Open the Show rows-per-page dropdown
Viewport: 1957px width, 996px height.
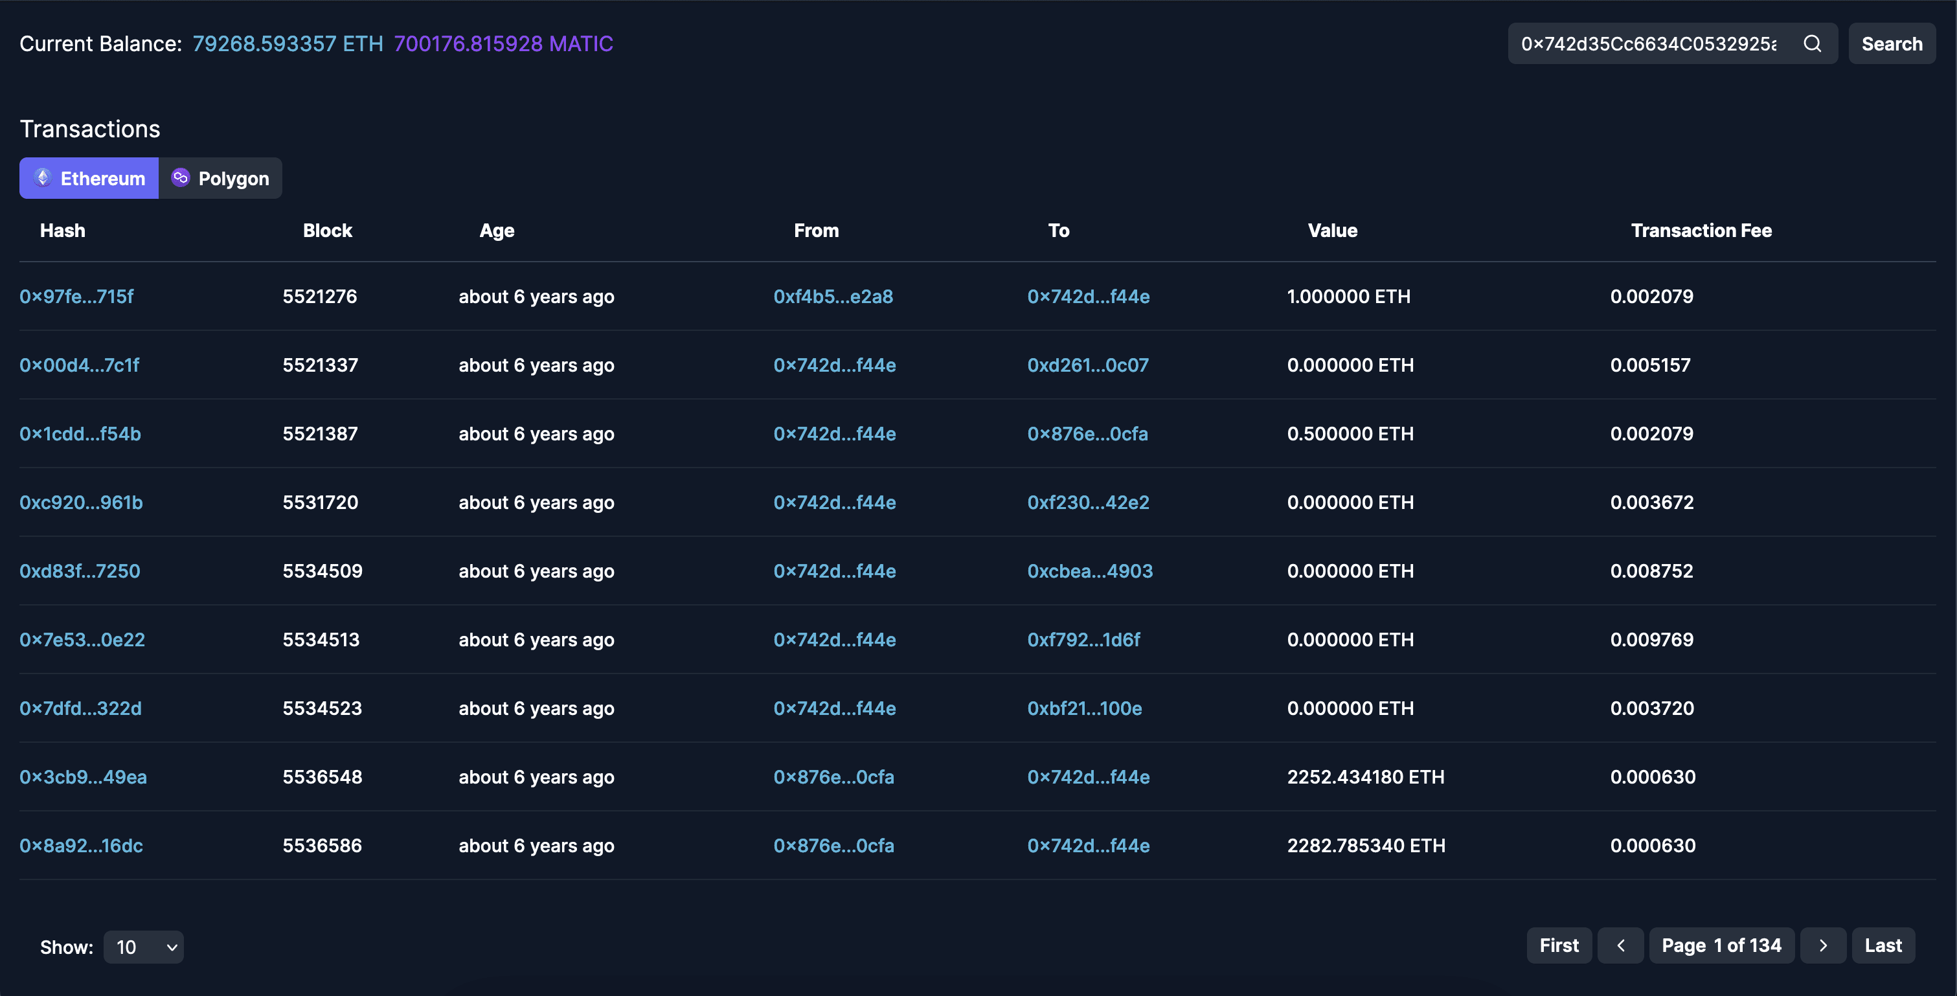144,947
